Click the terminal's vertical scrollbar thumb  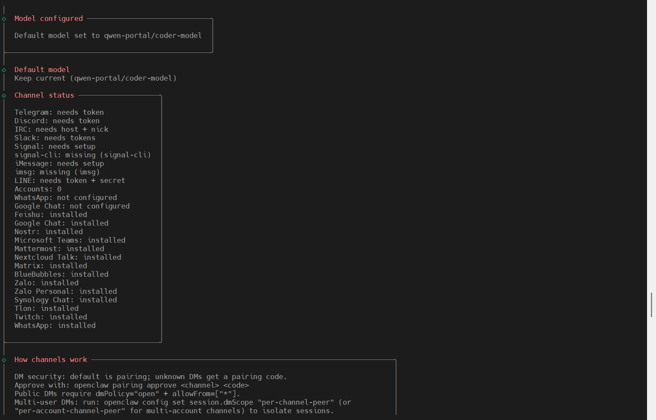[x=651, y=305]
